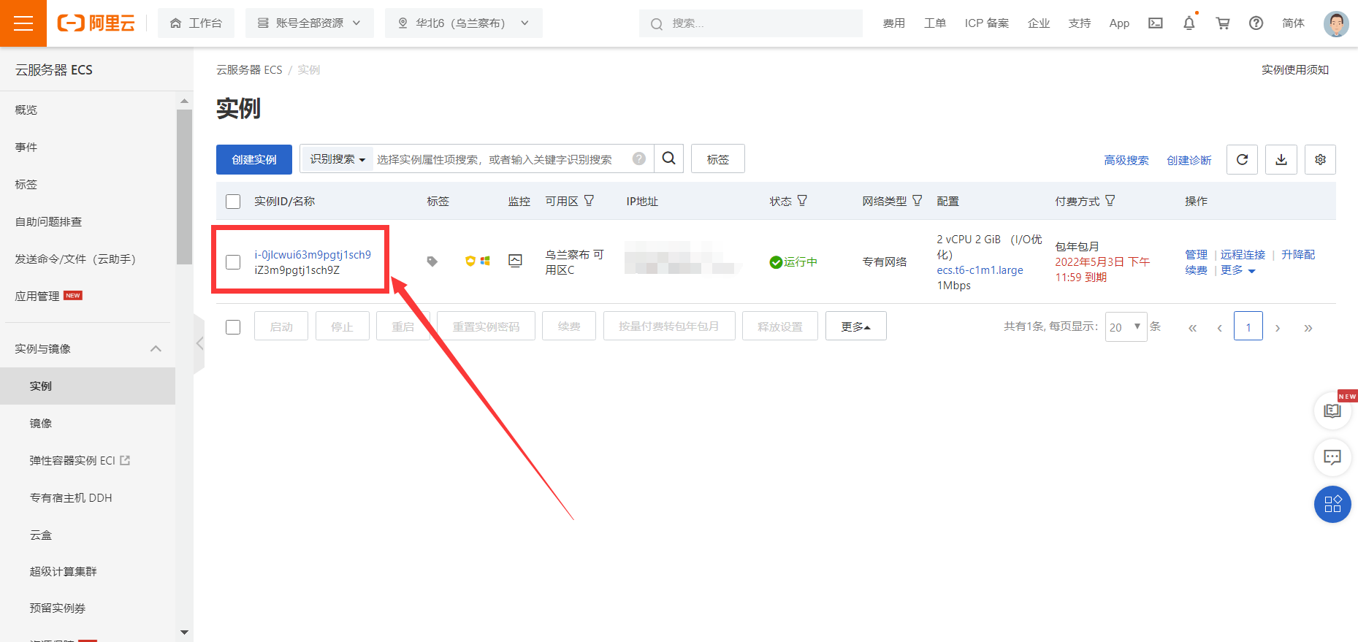Open the floating chat feedback icon
Screen dimensions: 1358x642
pyautogui.click(x=1332, y=457)
